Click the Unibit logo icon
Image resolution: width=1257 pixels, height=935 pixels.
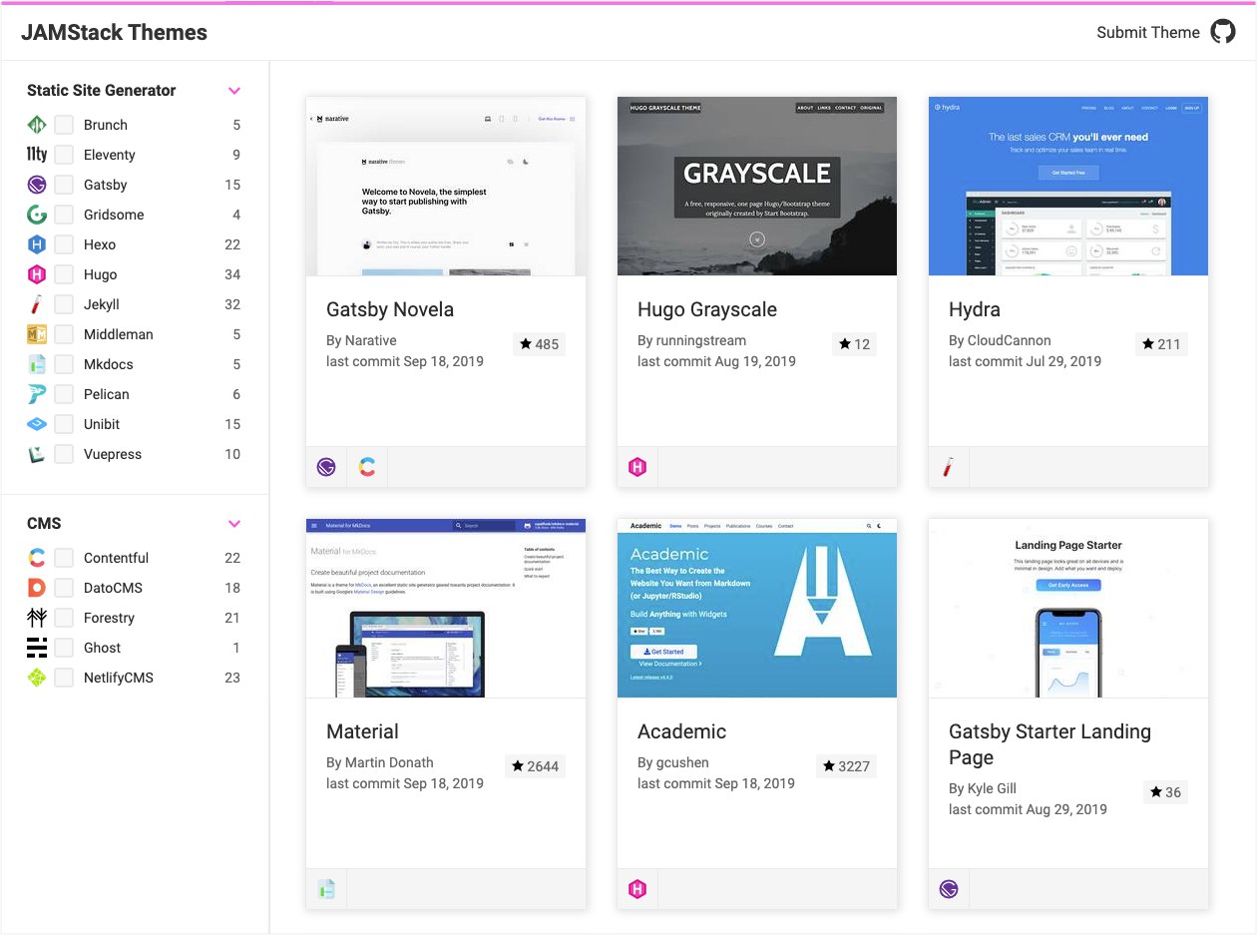click(37, 424)
